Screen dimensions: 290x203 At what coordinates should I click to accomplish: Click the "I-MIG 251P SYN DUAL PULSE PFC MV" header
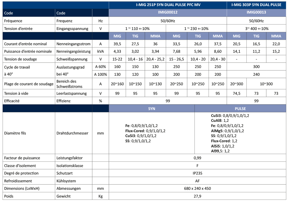(x=168, y=5)
